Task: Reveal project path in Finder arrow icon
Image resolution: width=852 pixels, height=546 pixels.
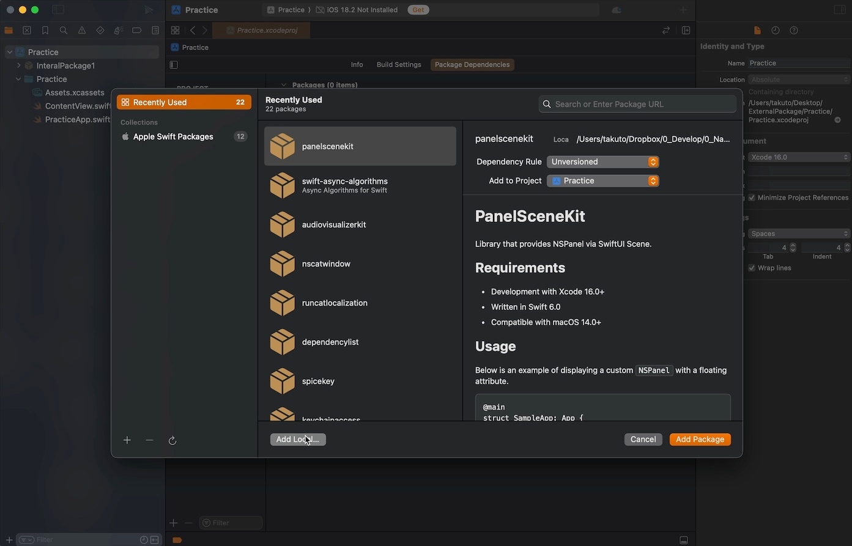Action: click(838, 120)
